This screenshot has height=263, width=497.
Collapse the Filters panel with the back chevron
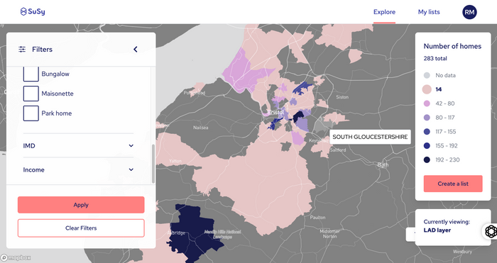coord(136,50)
